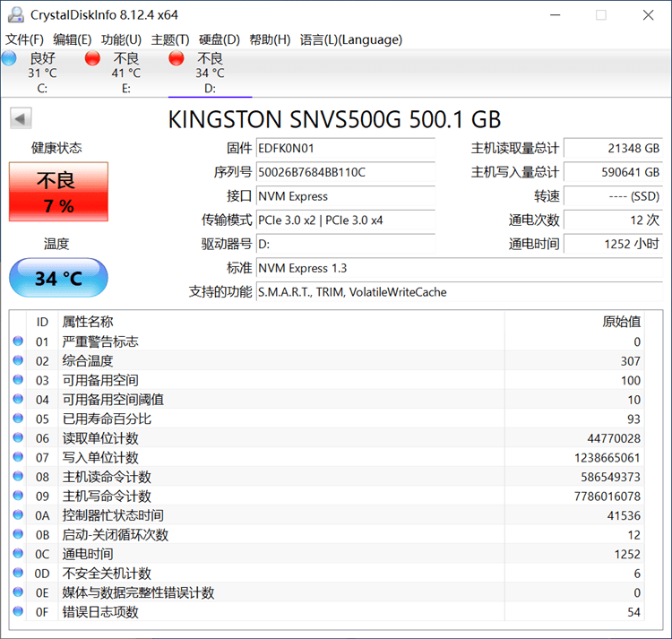Viewport: 672px width, 639px height.
Task: Click status dot for attribute 0B 启动-关闭循环次数
Action: [x=18, y=534]
